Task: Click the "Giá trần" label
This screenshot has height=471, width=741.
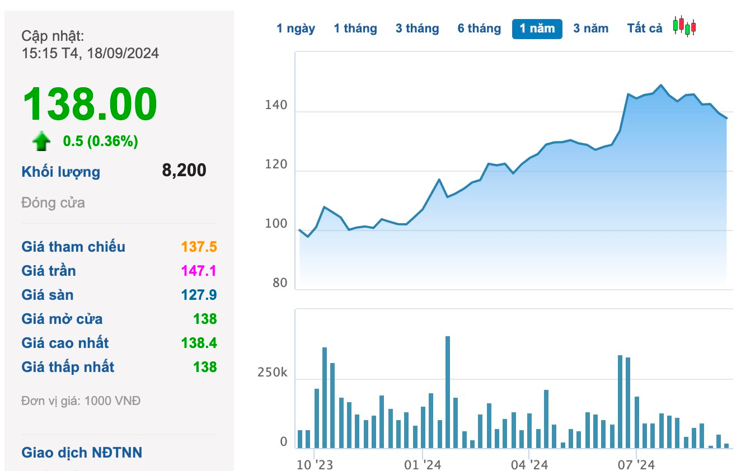Action: click(49, 271)
